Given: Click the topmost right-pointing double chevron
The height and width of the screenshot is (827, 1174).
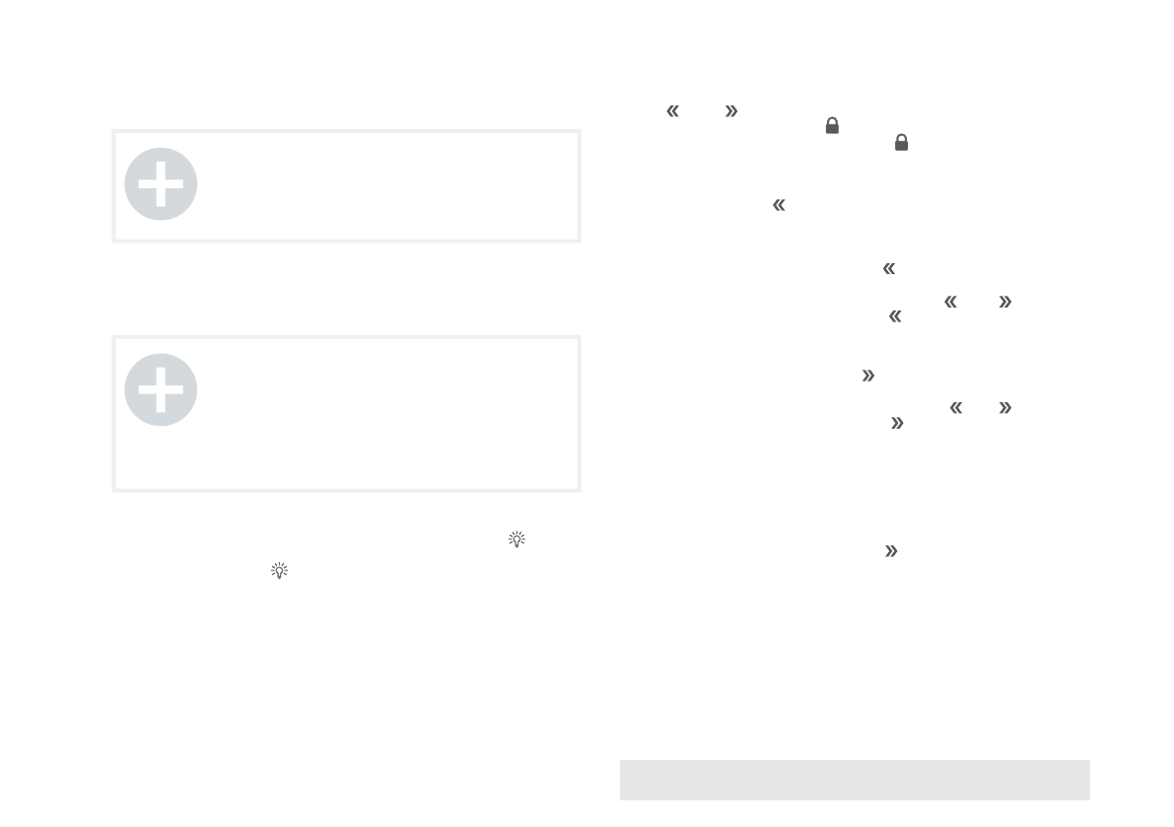Looking at the screenshot, I should point(730,111).
